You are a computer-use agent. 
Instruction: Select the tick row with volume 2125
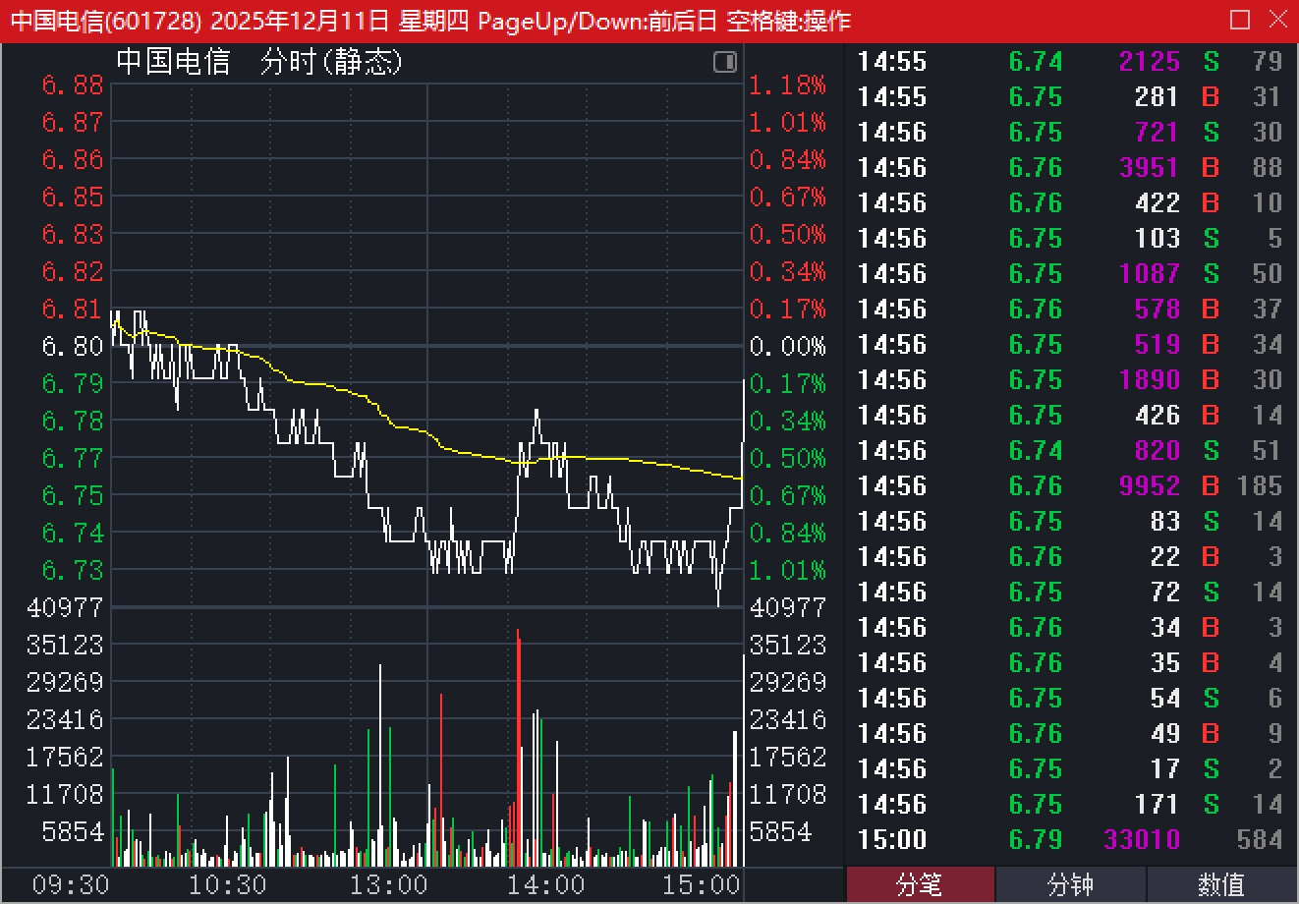click(1071, 61)
